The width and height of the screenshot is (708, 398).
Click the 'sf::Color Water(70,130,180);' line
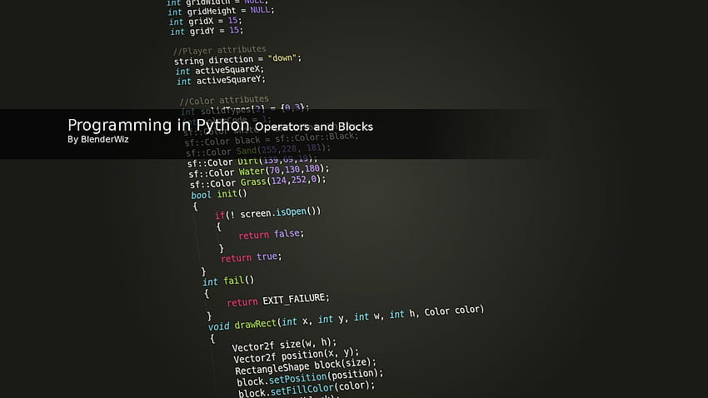pyautogui.click(x=259, y=171)
